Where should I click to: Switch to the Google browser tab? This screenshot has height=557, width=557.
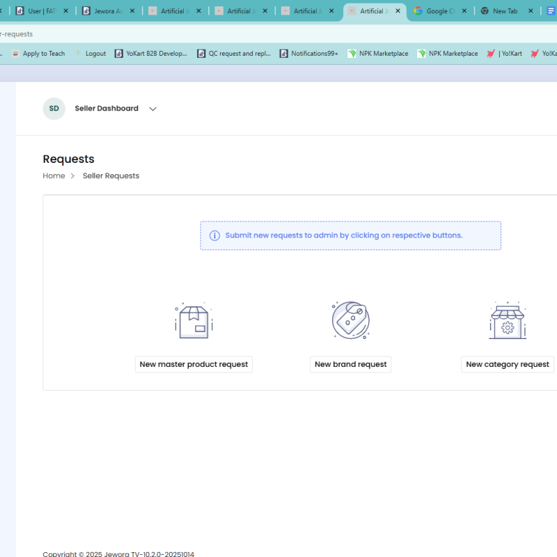[435, 11]
